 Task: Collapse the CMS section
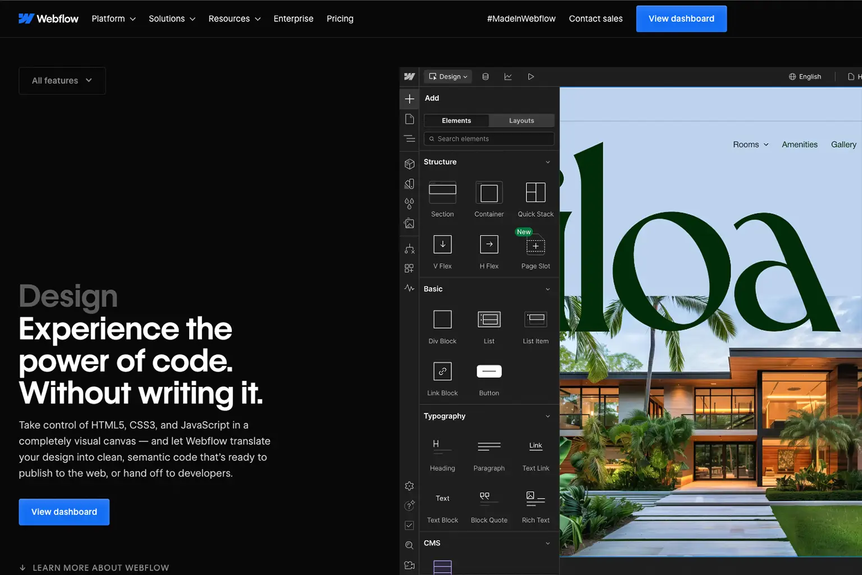pyautogui.click(x=548, y=543)
